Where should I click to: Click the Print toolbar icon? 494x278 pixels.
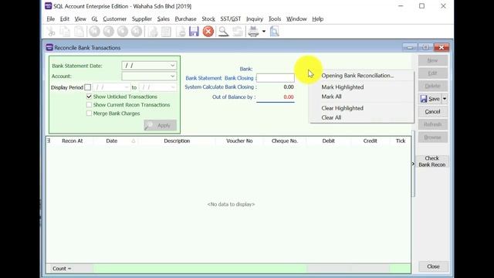pos(253,32)
